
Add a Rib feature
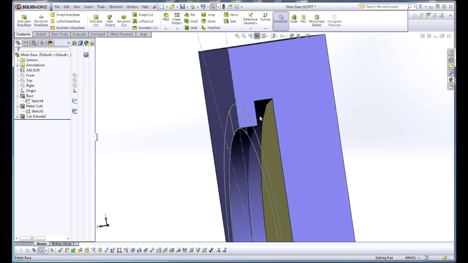(190, 15)
